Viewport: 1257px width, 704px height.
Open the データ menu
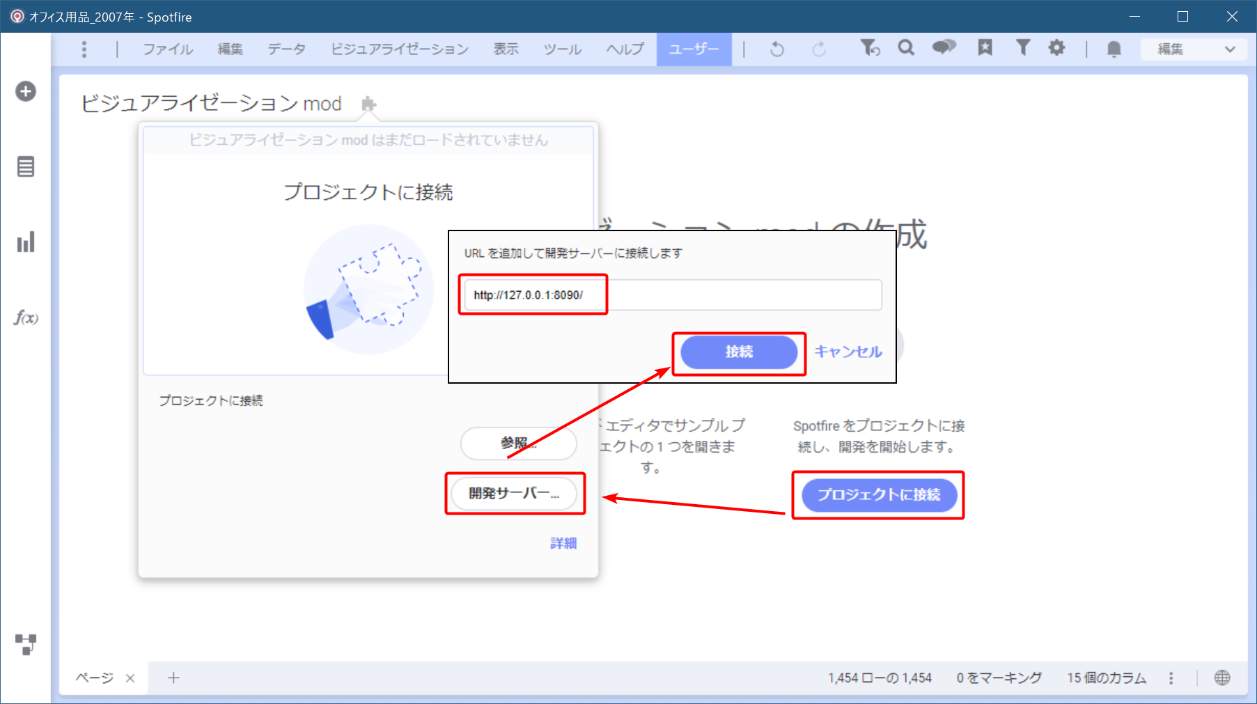click(x=287, y=49)
